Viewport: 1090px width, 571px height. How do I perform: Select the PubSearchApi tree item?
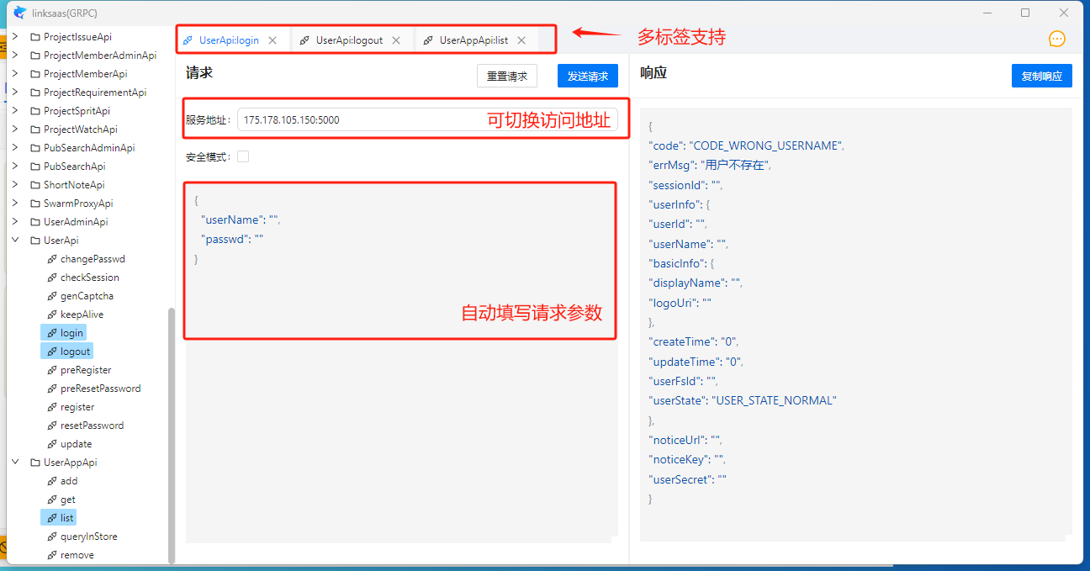[x=75, y=167]
